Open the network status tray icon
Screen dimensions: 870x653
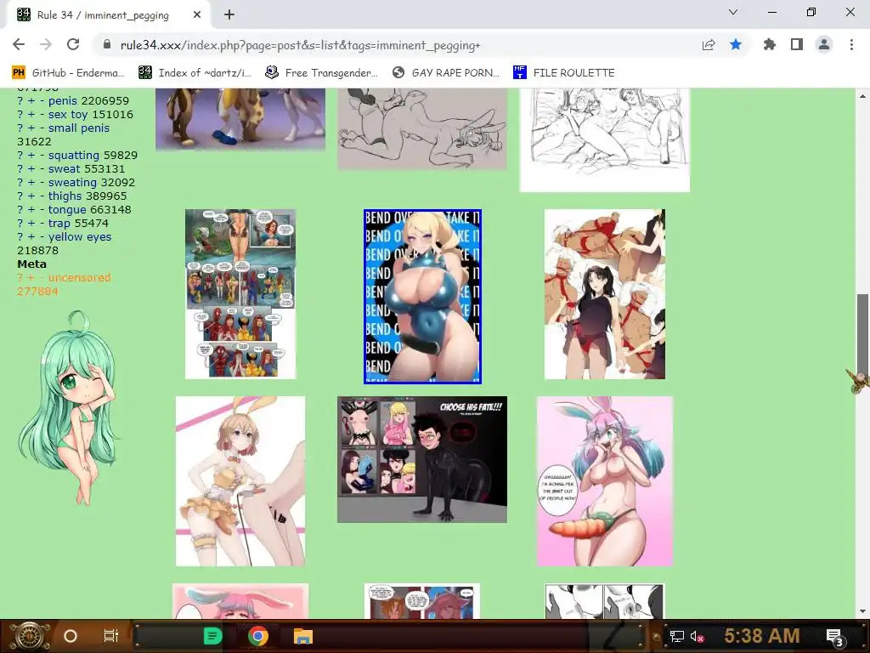677,636
